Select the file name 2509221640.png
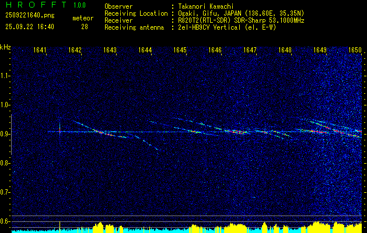This screenshot has height=233, width=367. 30,16
